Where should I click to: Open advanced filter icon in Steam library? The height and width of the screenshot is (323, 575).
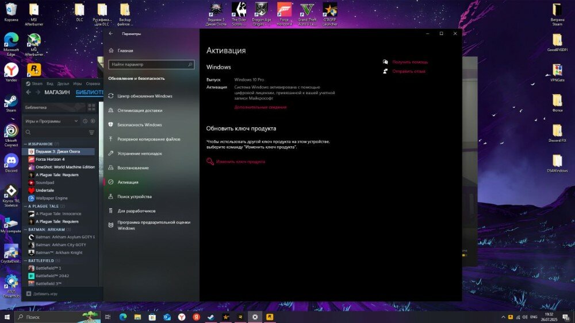[x=91, y=133]
